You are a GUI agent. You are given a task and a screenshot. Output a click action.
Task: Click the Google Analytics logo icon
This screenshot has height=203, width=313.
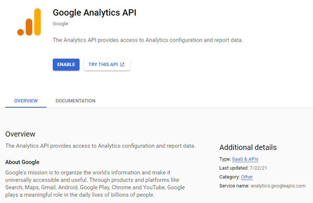29,21
